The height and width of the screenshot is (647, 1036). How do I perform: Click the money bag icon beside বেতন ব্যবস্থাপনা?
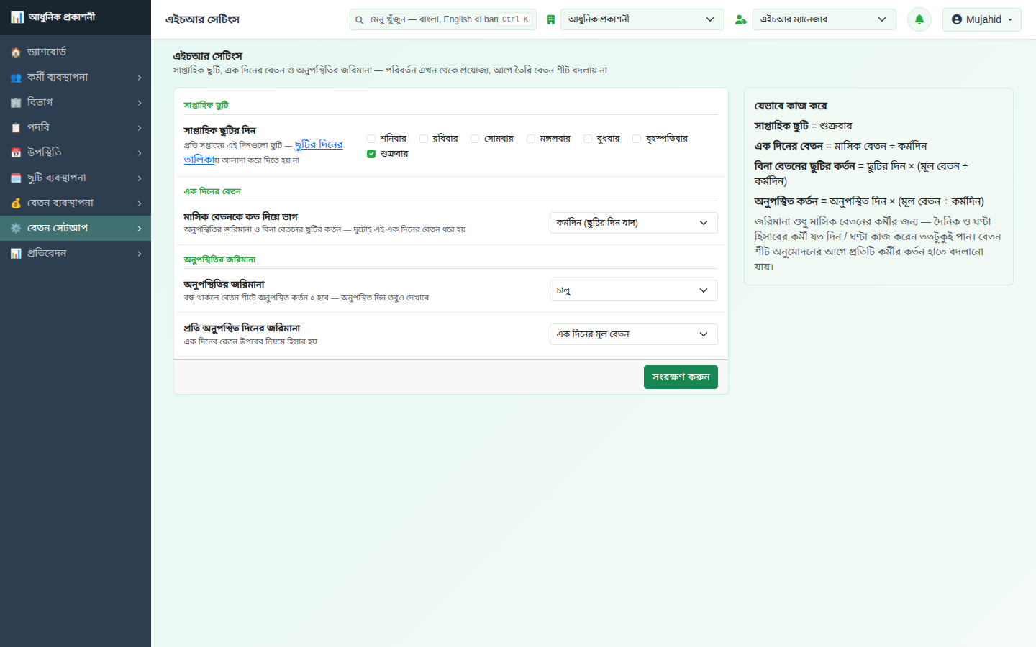point(16,203)
